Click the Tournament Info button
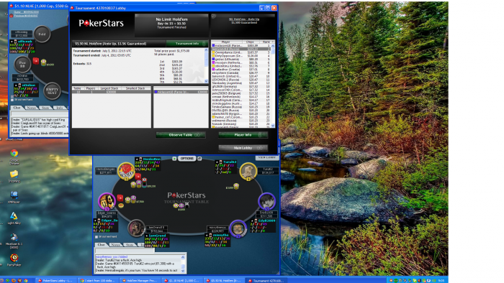 [x=187, y=44]
